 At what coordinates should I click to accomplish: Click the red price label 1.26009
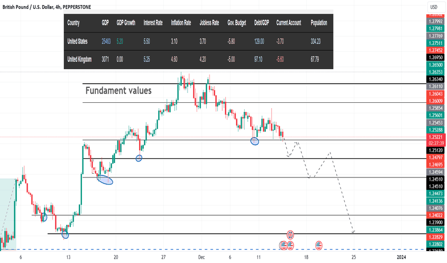[x=435, y=101]
